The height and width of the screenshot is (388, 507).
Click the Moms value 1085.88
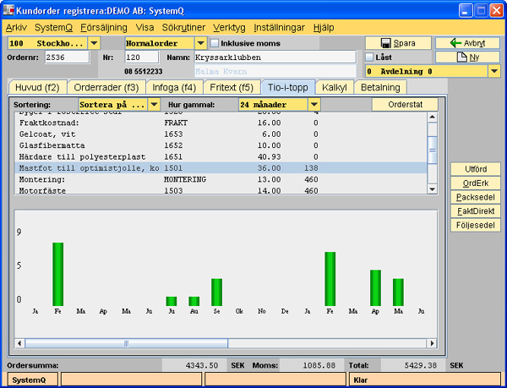click(x=319, y=366)
